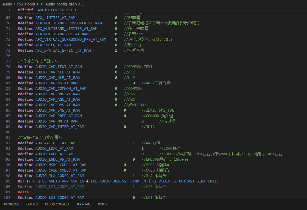This screenshot has width=307, height=210.
Task: Click TCFG_LE_AUDIO_APP_CONFIG in the #if condition
Action: 58,181
